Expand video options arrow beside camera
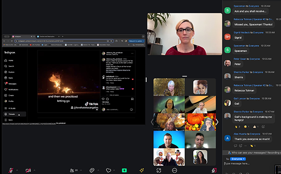The width and height of the screenshot is (281, 174). (34, 170)
